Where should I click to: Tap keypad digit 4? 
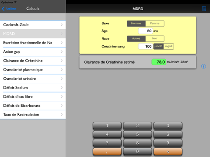coord(107,134)
